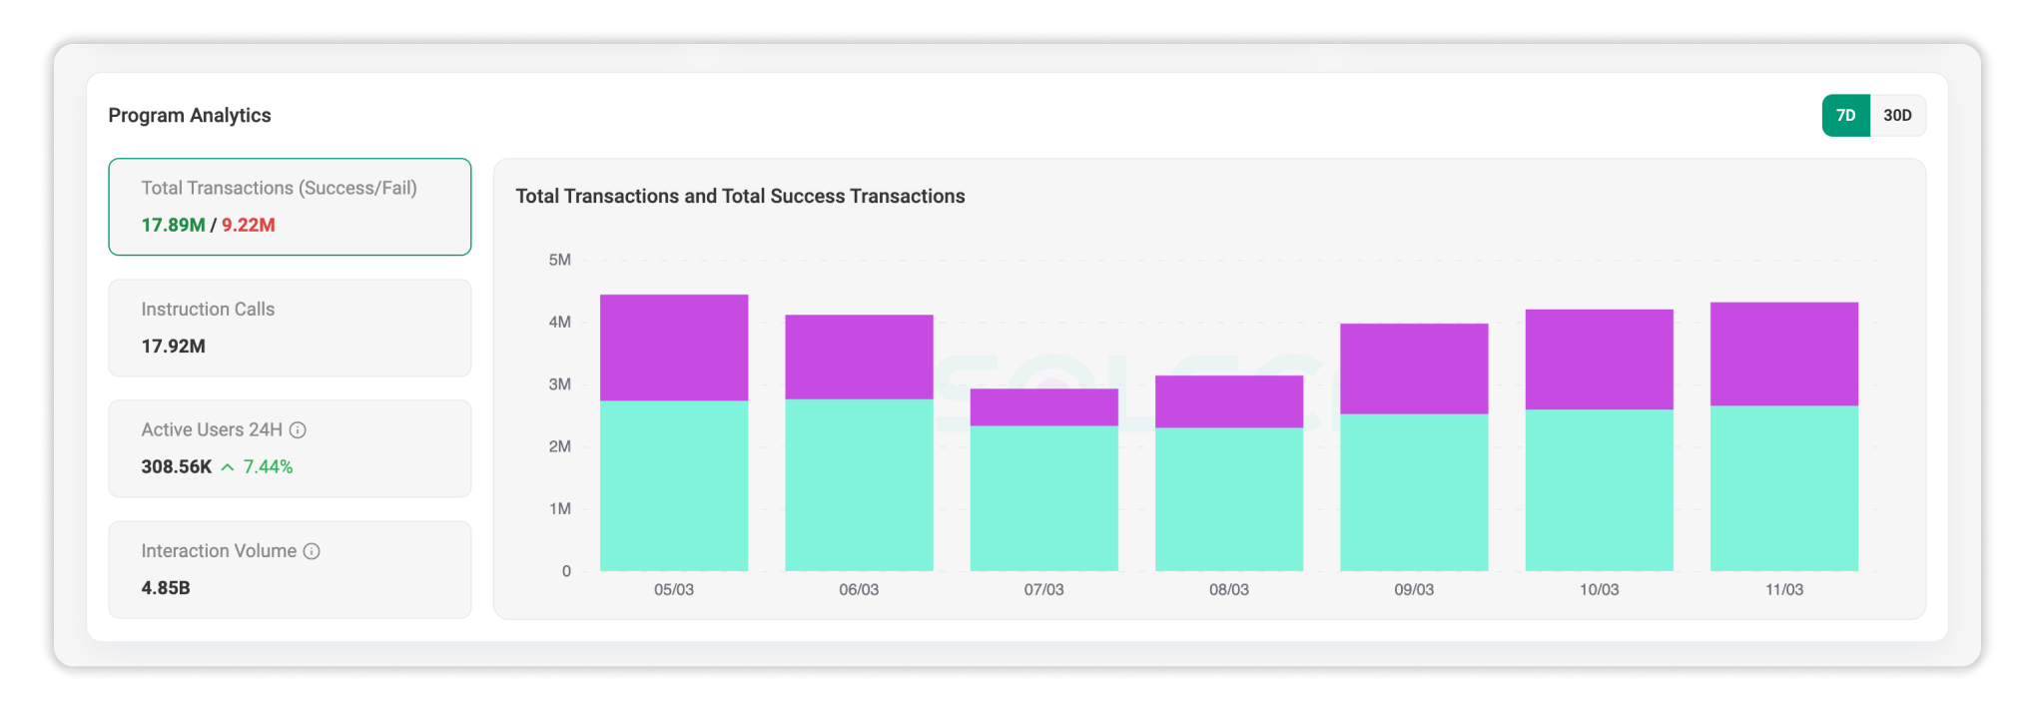Switch the time range to 30D

pos(1897,116)
